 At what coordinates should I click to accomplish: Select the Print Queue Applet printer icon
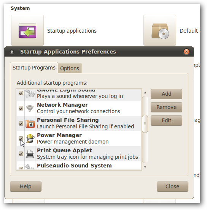tap(30, 154)
